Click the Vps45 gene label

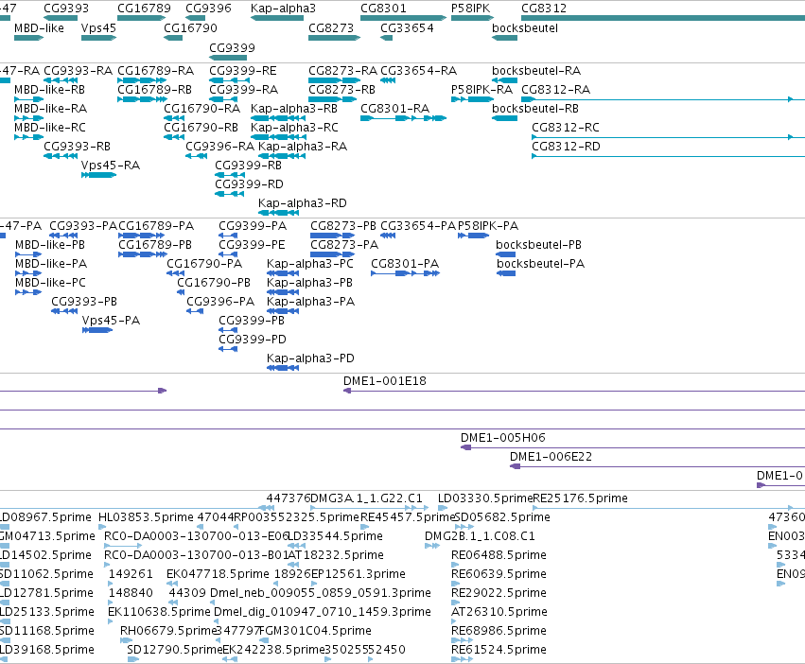pos(98,27)
